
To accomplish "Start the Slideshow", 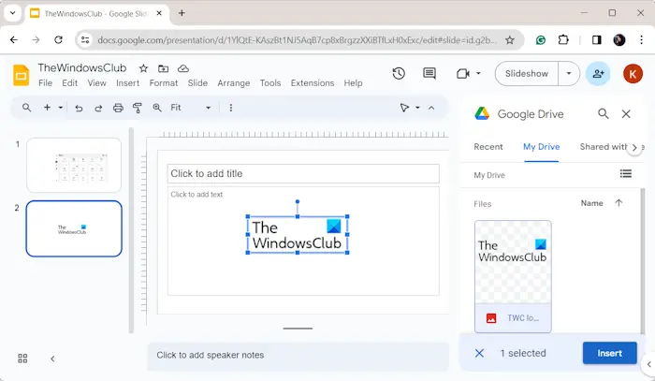I will [x=526, y=74].
